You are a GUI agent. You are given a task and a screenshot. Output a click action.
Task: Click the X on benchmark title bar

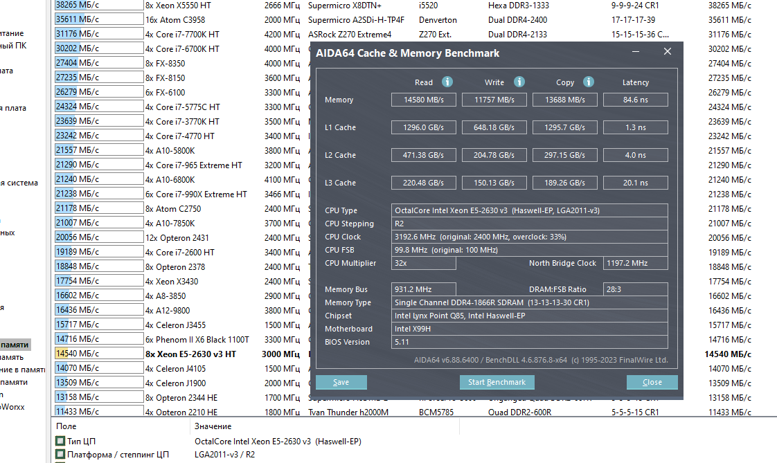(x=668, y=51)
